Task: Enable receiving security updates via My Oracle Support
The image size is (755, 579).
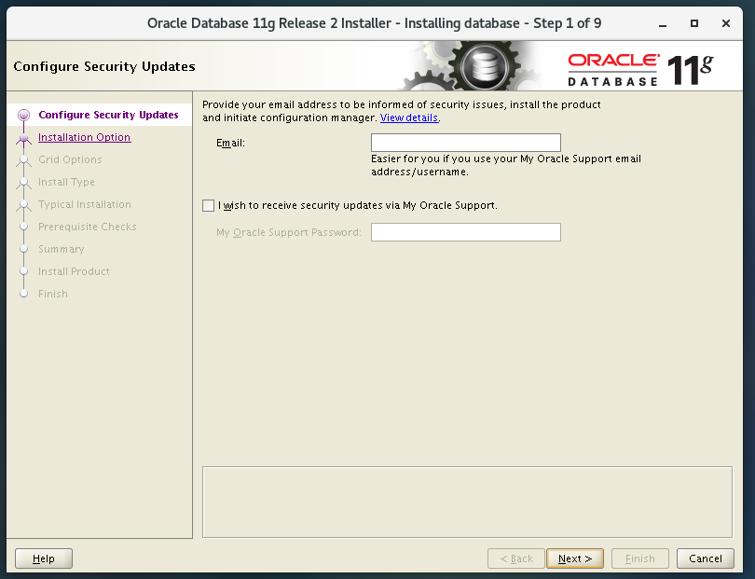Action: [209, 206]
